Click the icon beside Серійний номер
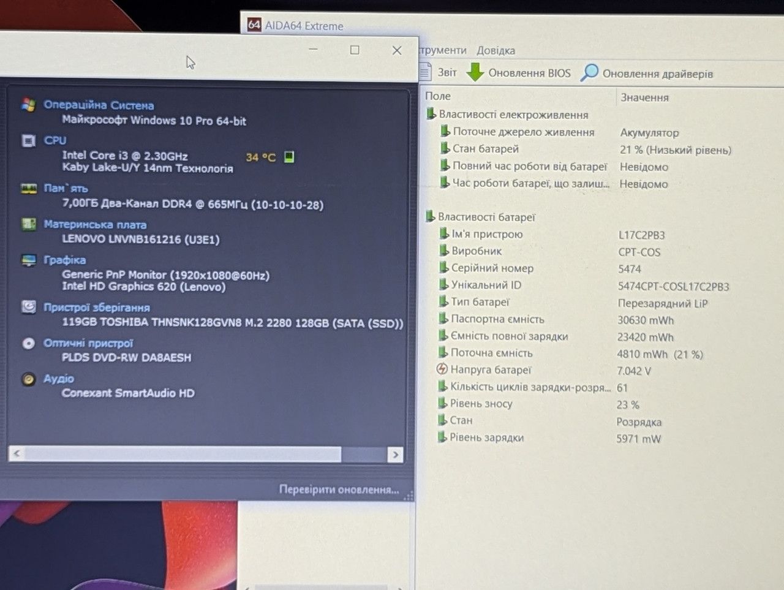Image resolution: width=784 pixels, height=590 pixels. coord(444,267)
